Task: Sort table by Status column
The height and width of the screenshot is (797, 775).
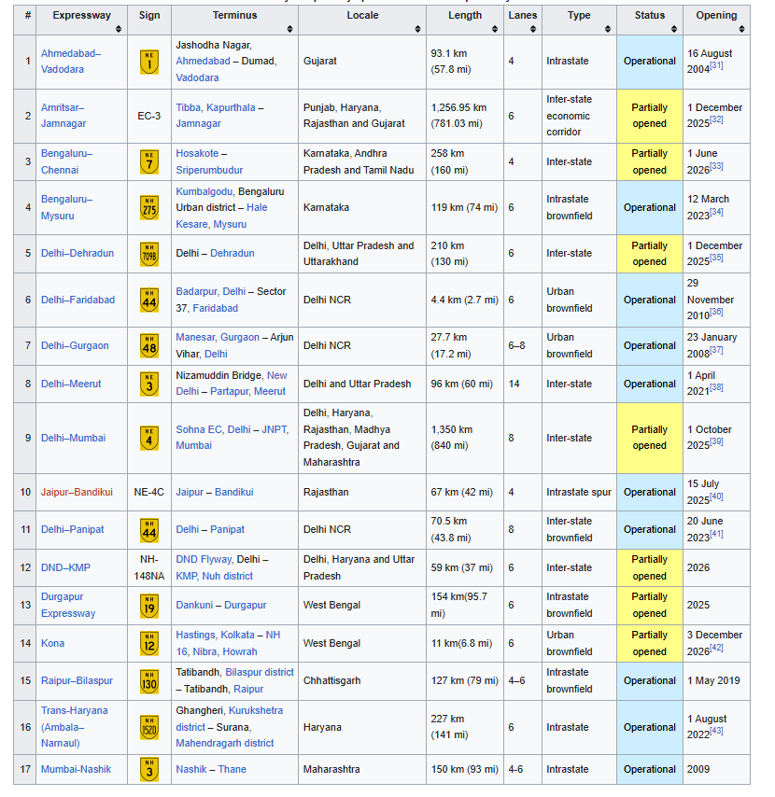Action: click(674, 29)
